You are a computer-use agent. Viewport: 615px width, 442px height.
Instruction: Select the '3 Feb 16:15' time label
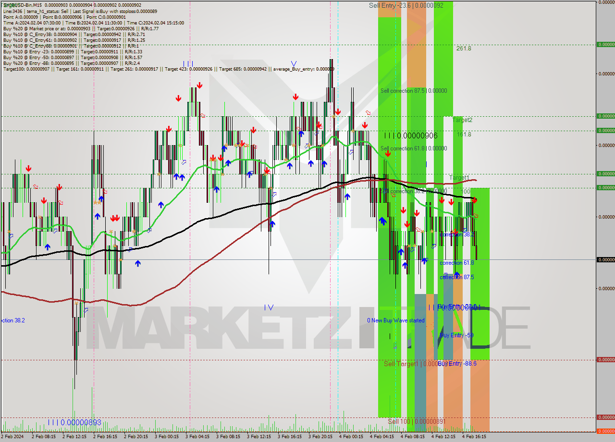(x=290, y=437)
